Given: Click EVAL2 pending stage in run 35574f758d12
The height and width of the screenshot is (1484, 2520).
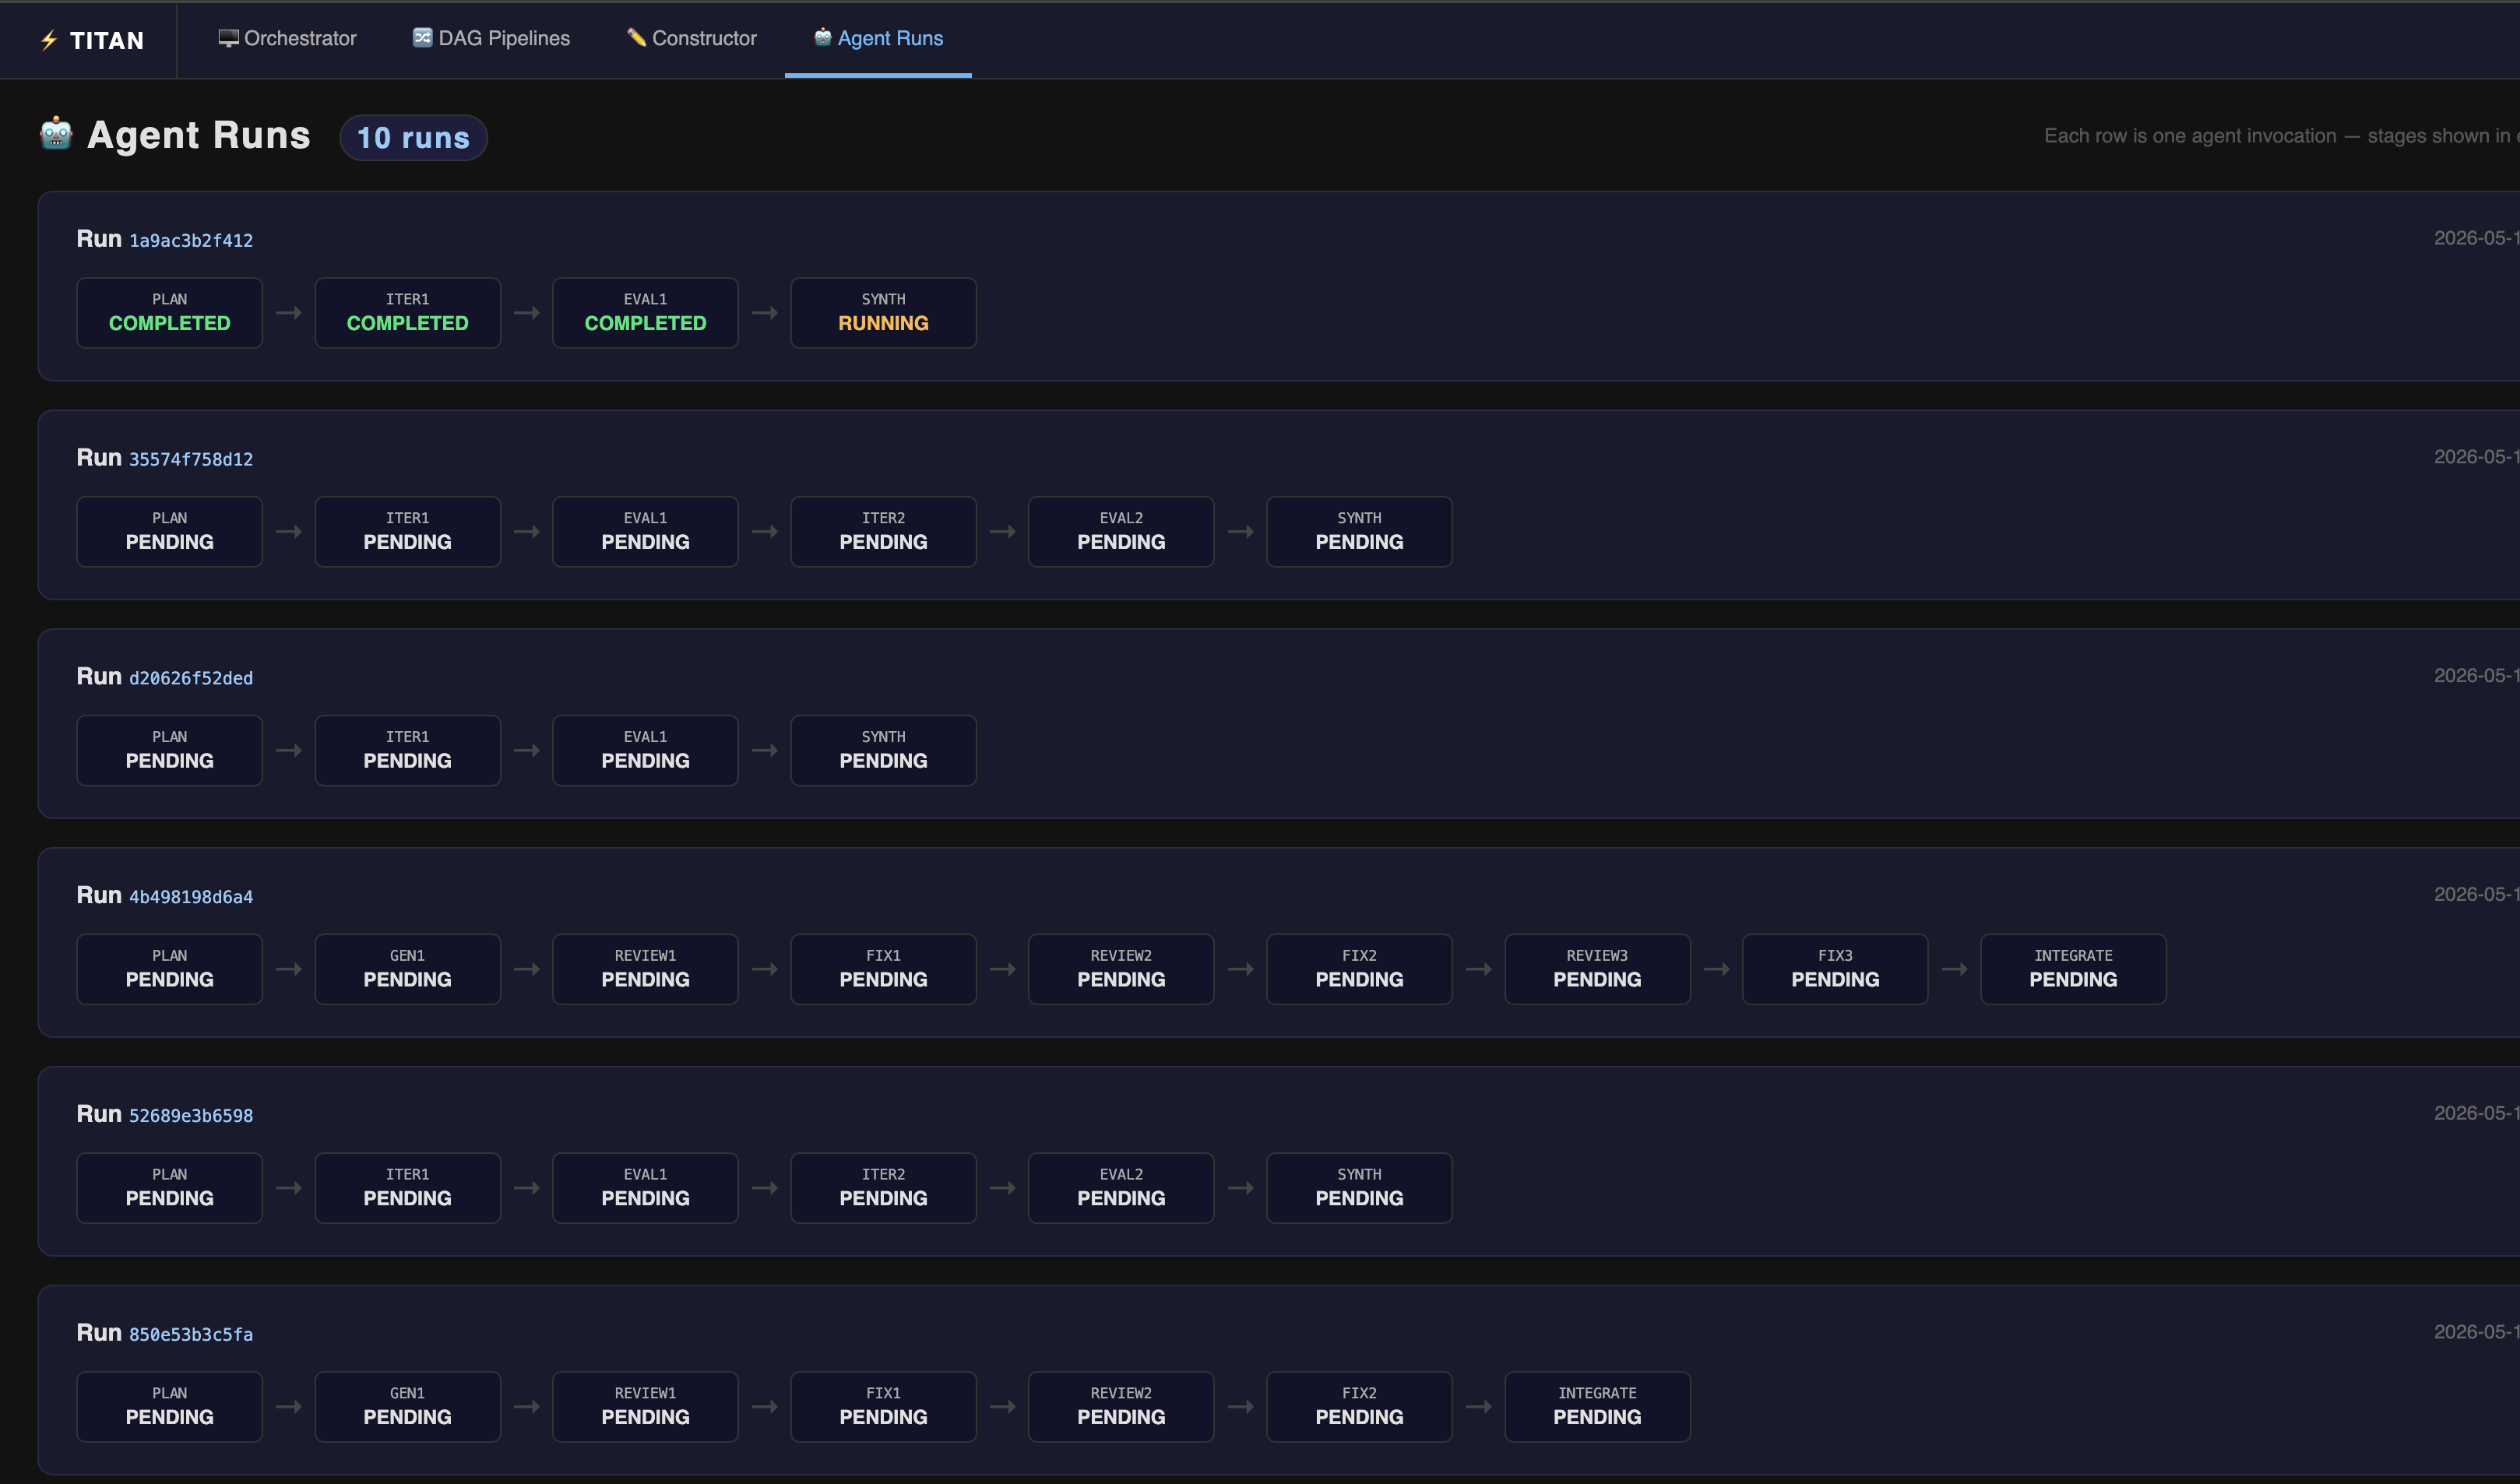Looking at the screenshot, I should click(1122, 532).
